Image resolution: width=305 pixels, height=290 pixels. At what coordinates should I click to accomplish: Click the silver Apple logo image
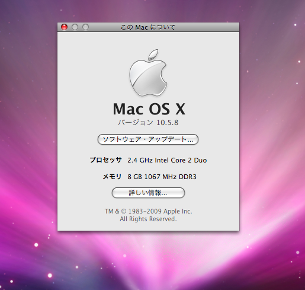click(x=148, y=73)
